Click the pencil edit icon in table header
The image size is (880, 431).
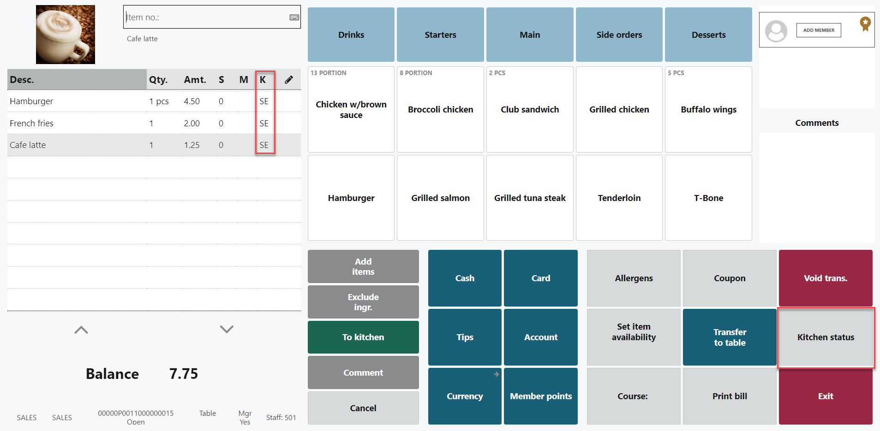pos(289,80)
